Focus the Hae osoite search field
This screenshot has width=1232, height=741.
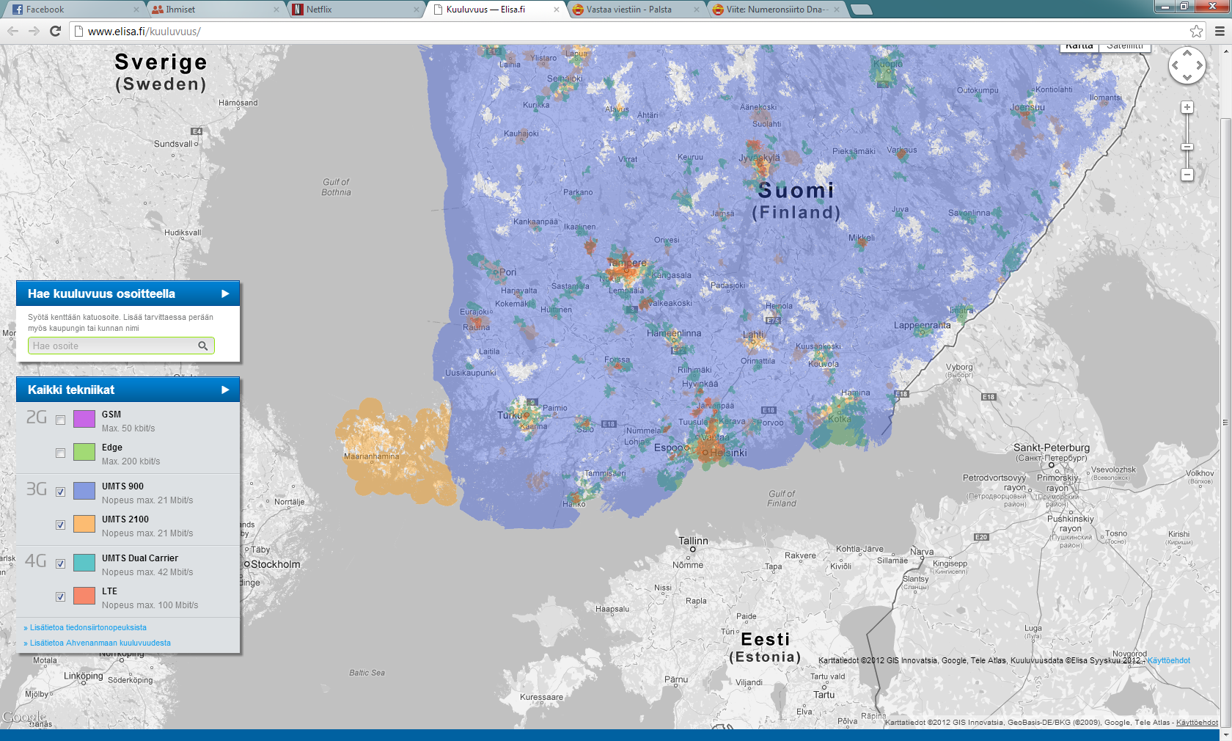point(121,346)
